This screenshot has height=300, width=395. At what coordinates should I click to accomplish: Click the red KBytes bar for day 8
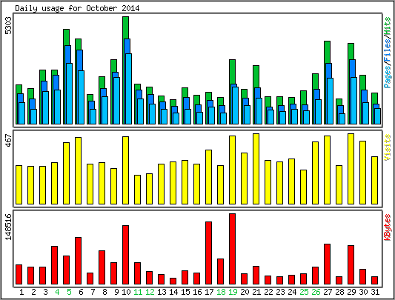click(x=102, y=267)
